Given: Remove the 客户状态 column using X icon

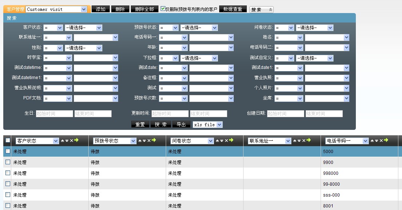Looking at the screenshot, I should coord(72,141).
